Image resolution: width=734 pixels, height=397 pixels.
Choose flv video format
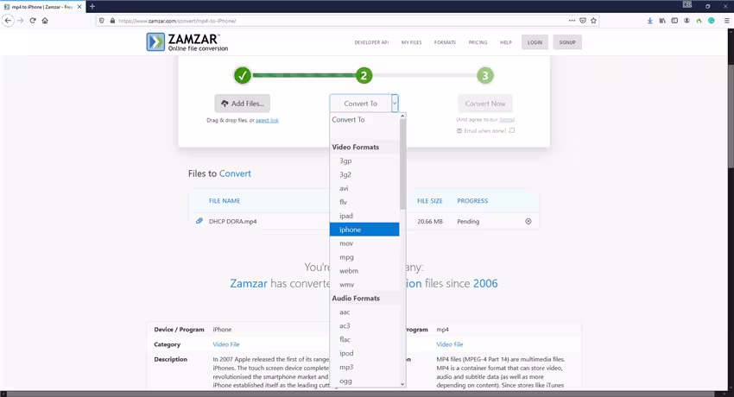364,202
